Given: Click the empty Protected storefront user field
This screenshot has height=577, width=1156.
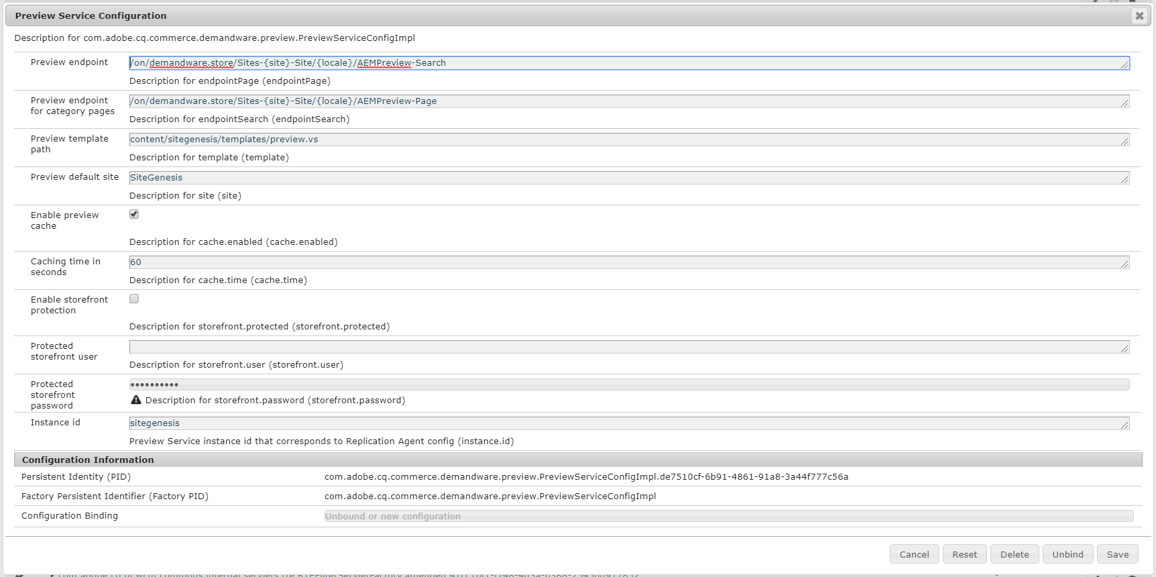Looking at the screenshot, I should tap(629, 347).
